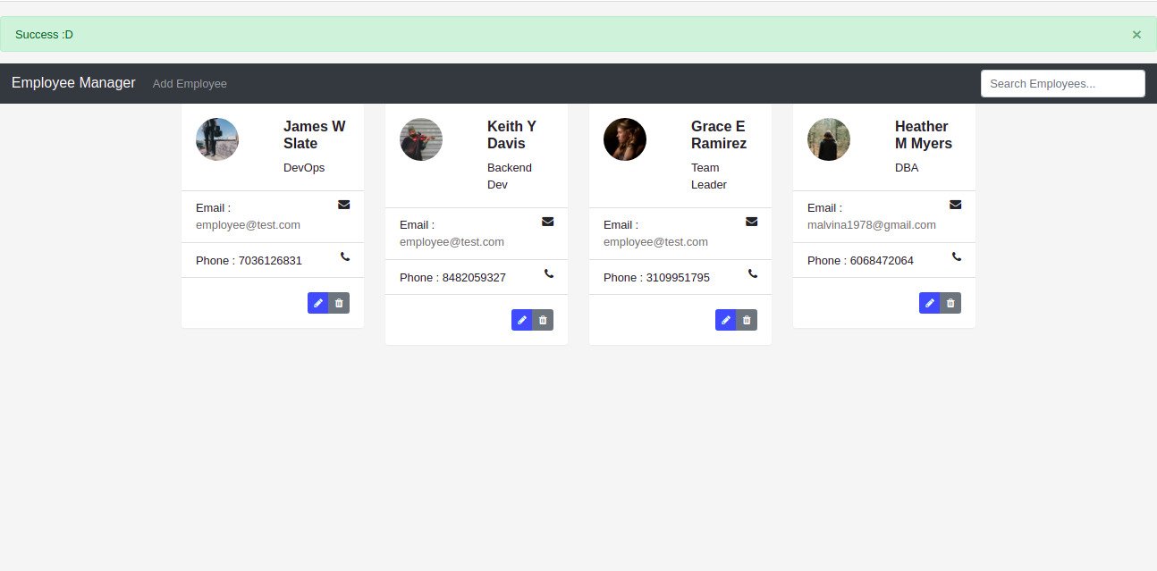Open Heather M Myers's profile photo
The width and height of the screenshot is (1157, 571).
click(x=829, y=139)
